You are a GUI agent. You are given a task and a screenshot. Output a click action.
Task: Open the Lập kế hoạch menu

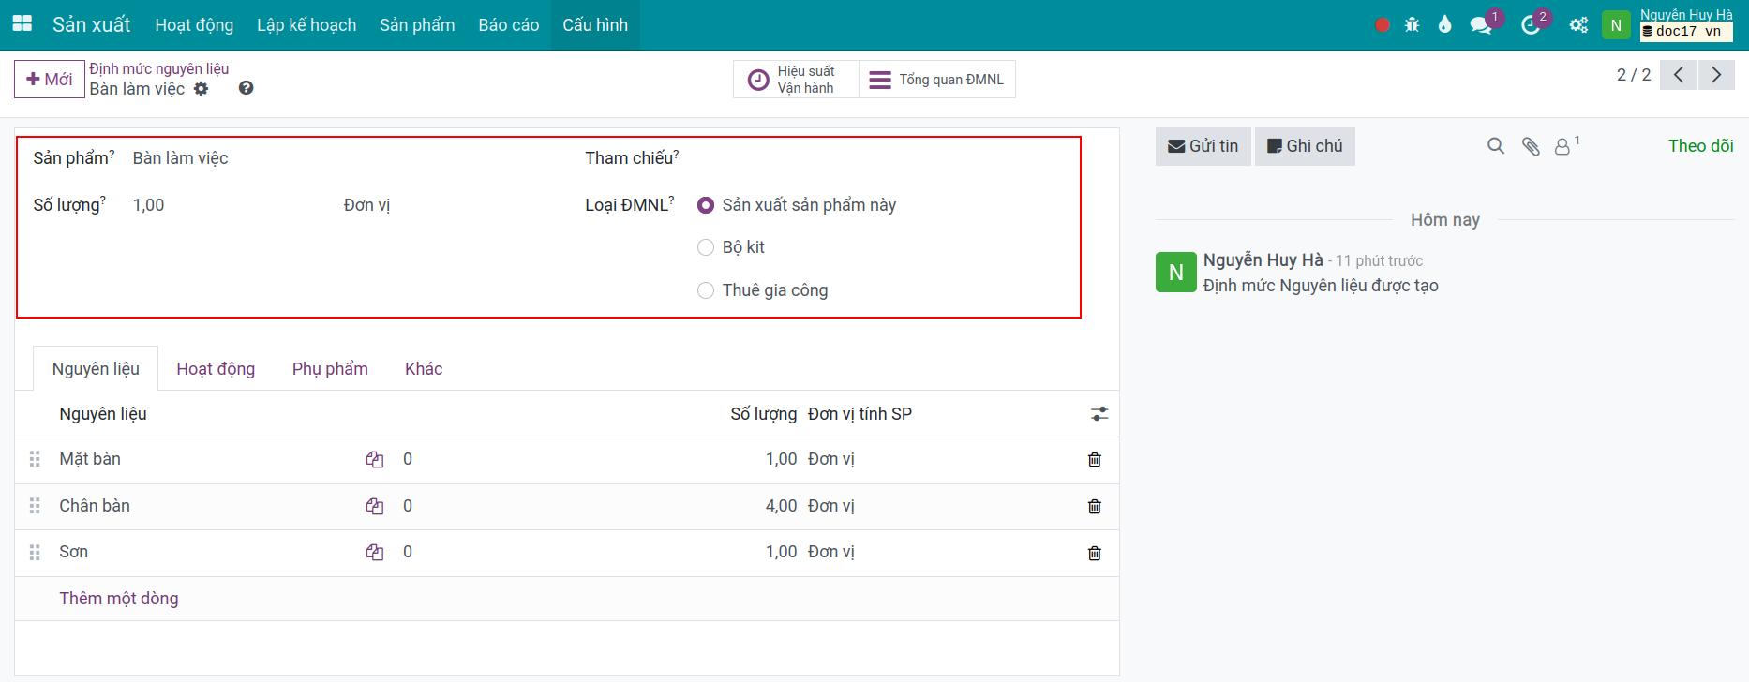[x=306, y=25]
